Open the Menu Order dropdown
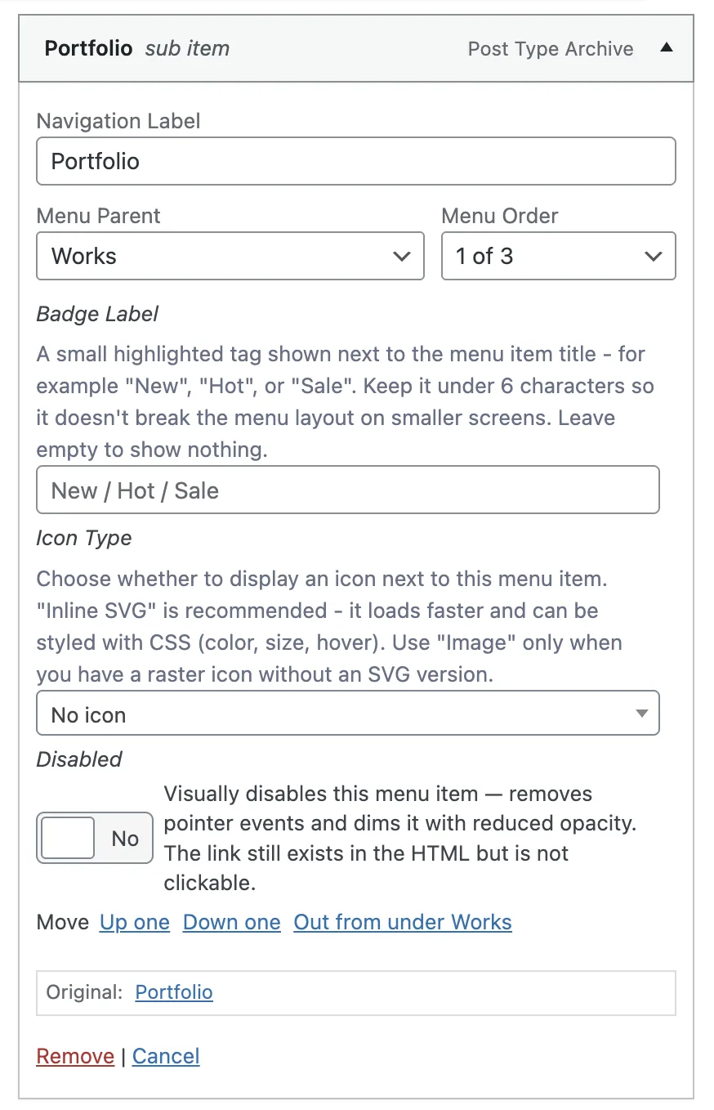This screenshot has width=714, height=1110. coord(559,256)
